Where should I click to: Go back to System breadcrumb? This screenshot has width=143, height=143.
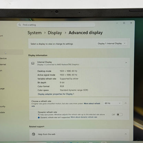(x=34, y=33)
